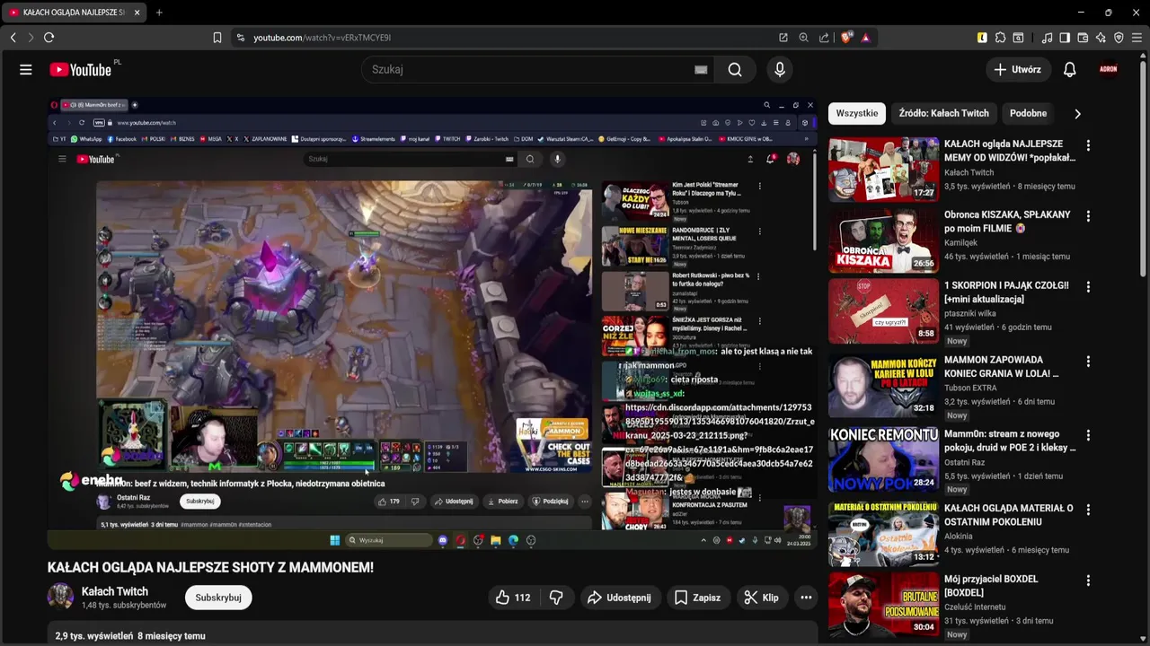Switch to the KAŁACH OGLĄDA browser tab
Screen dimensions: 1150x646
(x=72, y=13)
